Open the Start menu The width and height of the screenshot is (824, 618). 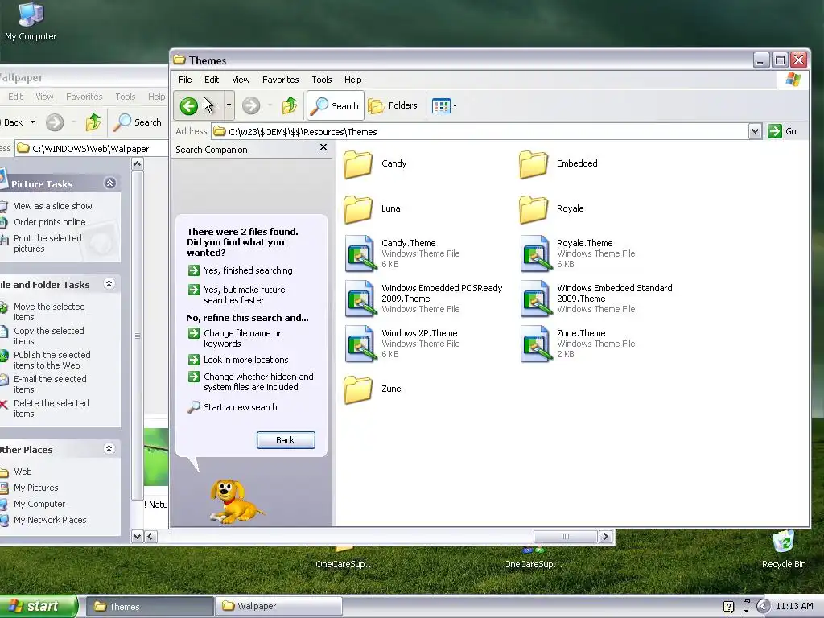39,606
